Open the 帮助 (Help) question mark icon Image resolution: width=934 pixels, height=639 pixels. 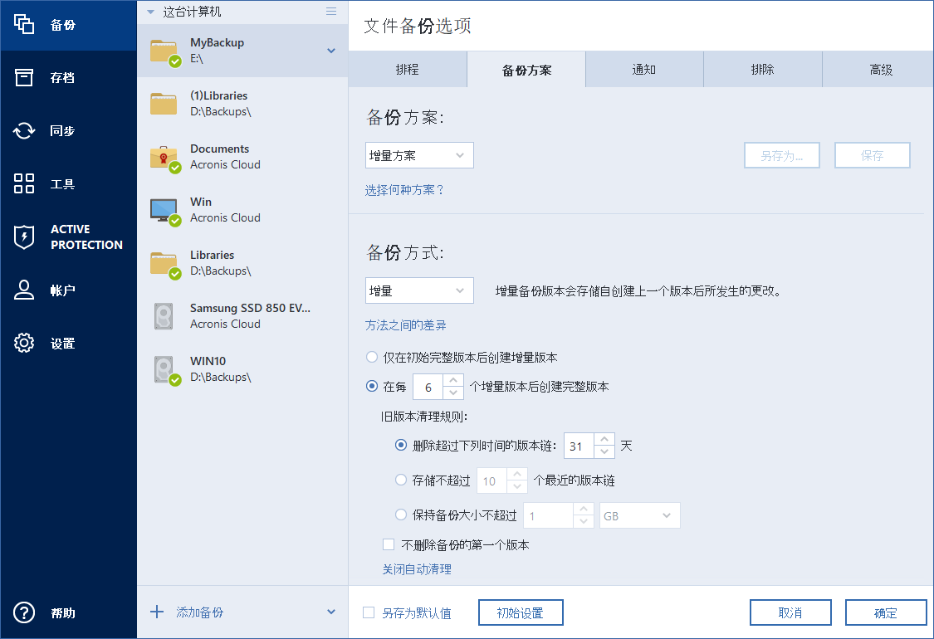coord(24,612)
